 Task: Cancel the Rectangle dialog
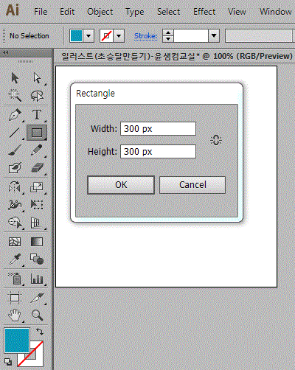tap(192, 185)
